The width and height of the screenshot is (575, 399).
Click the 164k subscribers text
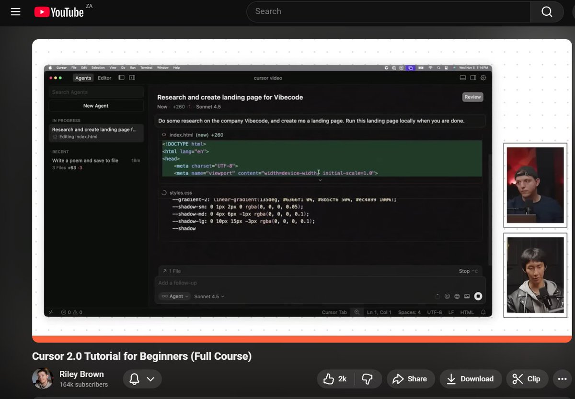[x=83, y=385]
